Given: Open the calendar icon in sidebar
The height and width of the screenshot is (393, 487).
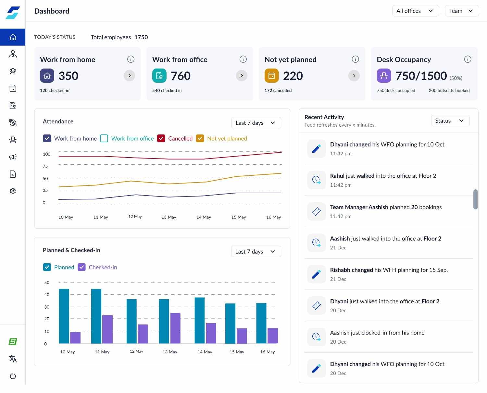Looking at the screenshot, I should click(x=13, y=88).
